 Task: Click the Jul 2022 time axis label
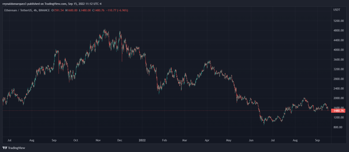click(273, 140)
